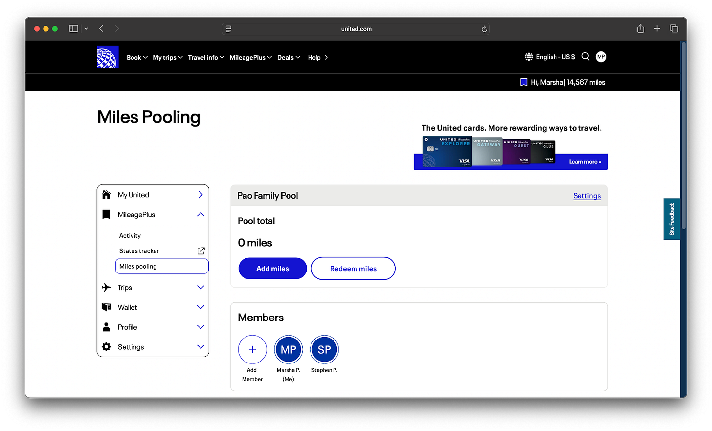Click the MileagePlus bookmark icon beside Hi, Marsha

coord(524,82)
